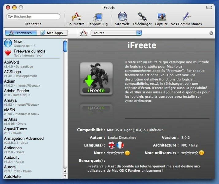Click the Télécharger chain icon

point(142,17)
